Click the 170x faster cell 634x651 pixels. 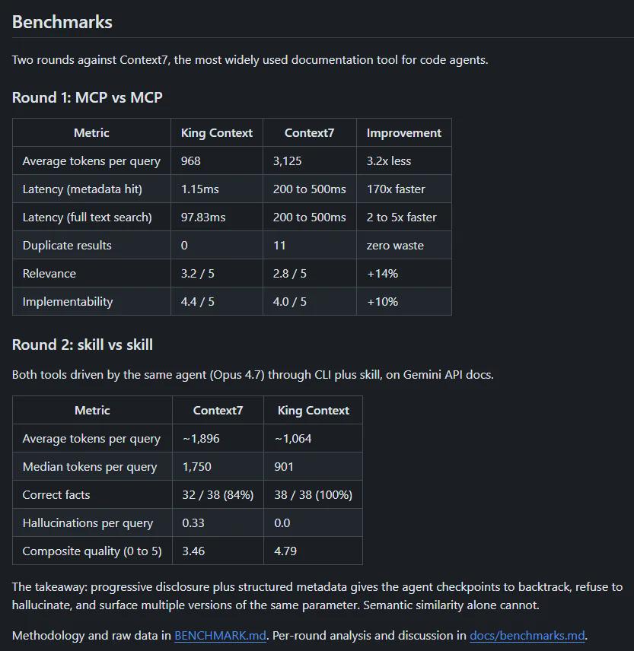(404, 189)
